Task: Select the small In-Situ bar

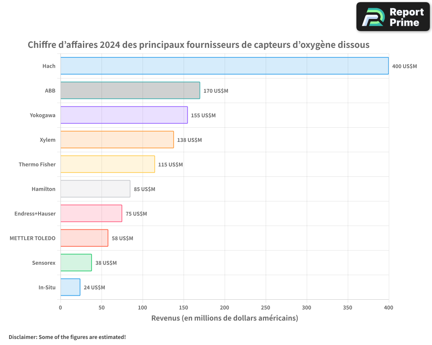Action: [x=70, y=287]
